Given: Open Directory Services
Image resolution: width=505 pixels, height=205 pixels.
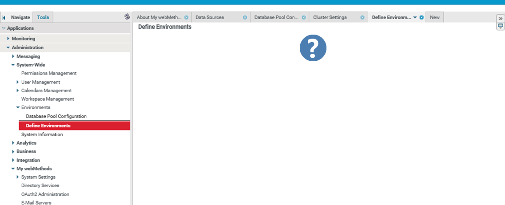Looking at the screenshot, I should pos(40,185).
